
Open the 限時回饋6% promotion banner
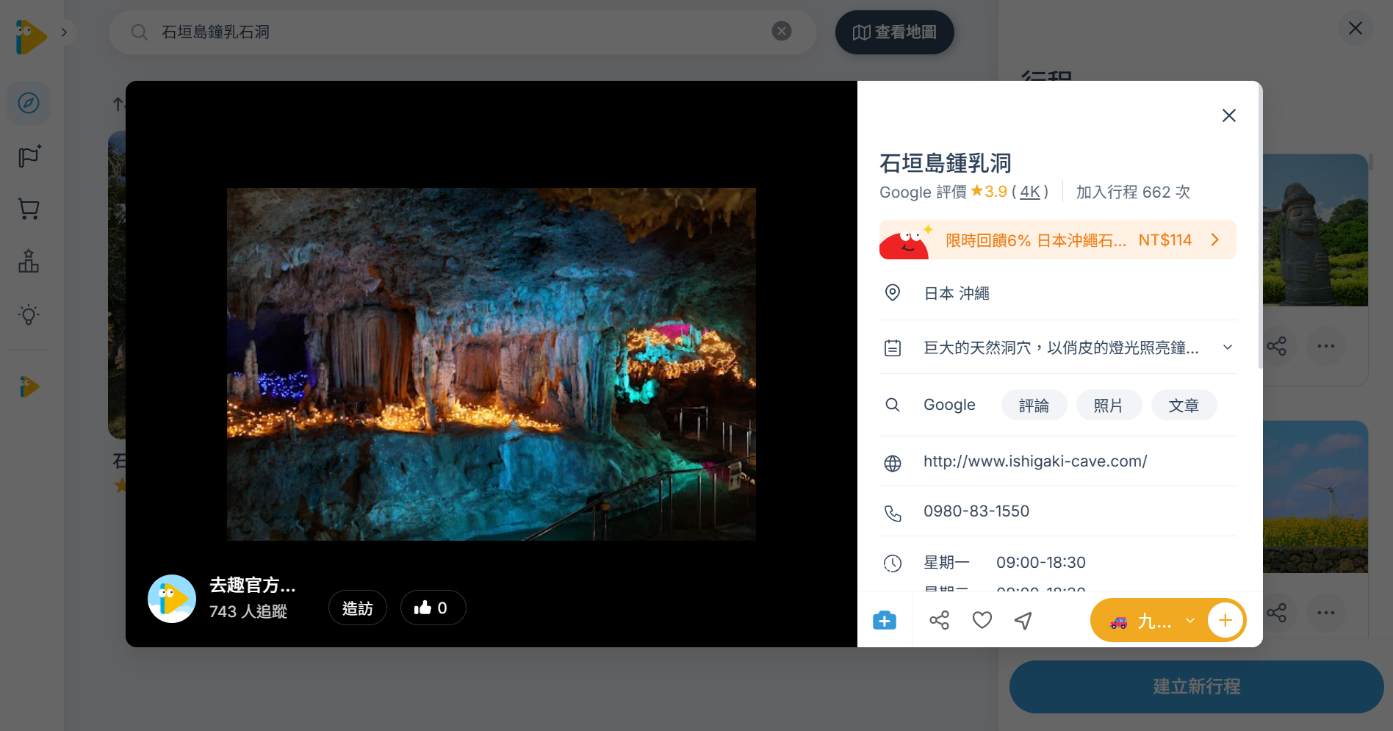1057,240
